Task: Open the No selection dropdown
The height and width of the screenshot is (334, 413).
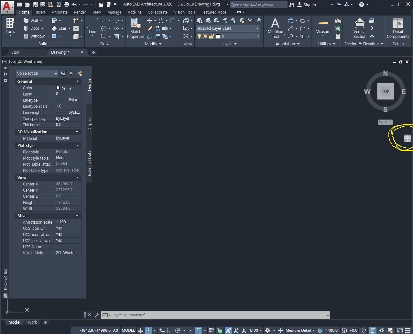Action: [37, 73]
